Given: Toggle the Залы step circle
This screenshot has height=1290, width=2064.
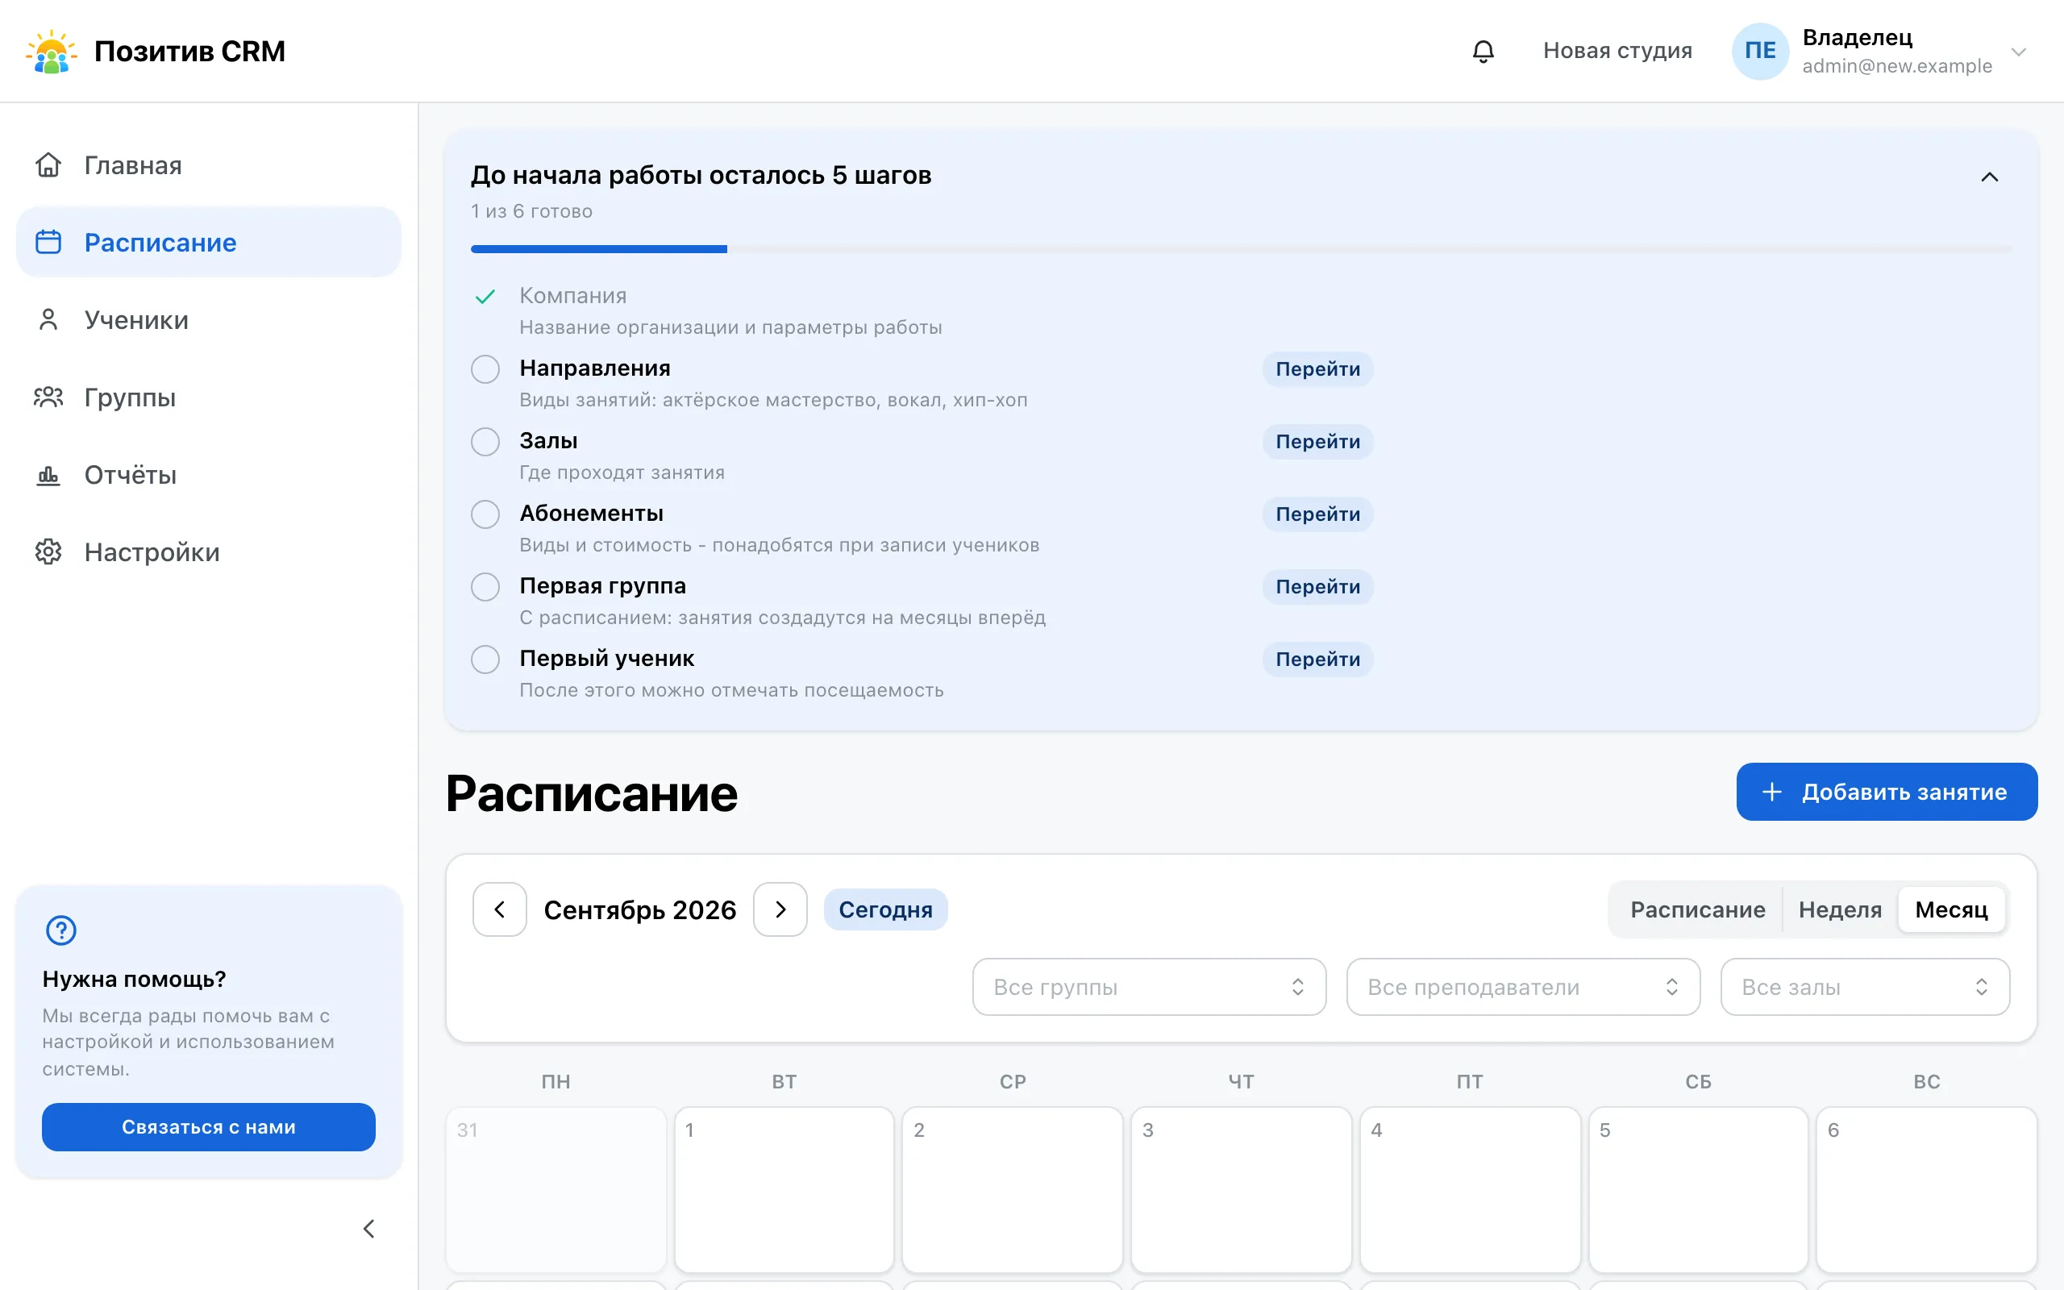Looking at the screenshot, I should point(485,442).
